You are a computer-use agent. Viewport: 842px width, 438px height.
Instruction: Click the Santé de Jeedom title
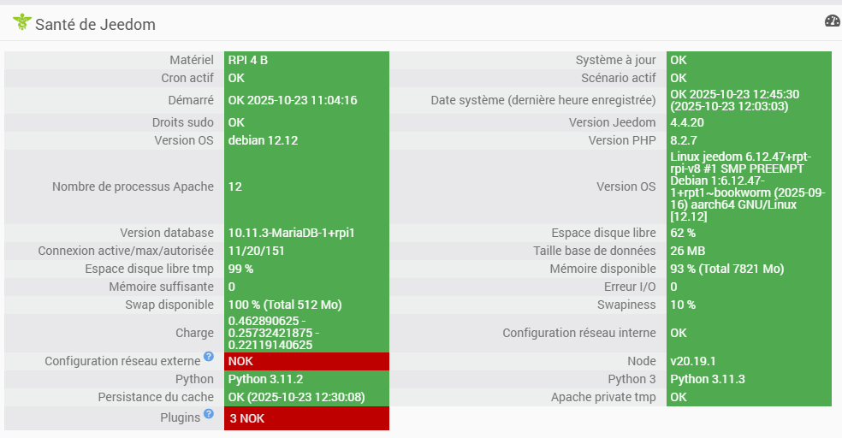[95, 25]
